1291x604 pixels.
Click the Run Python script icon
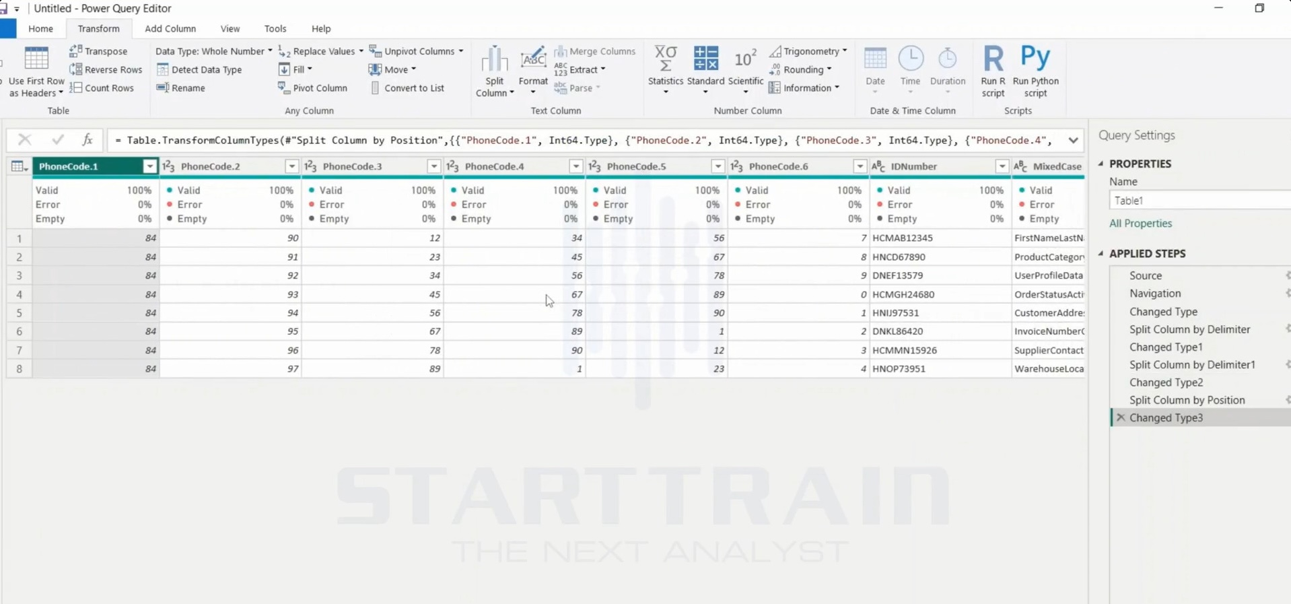[x=1035, y=59]
